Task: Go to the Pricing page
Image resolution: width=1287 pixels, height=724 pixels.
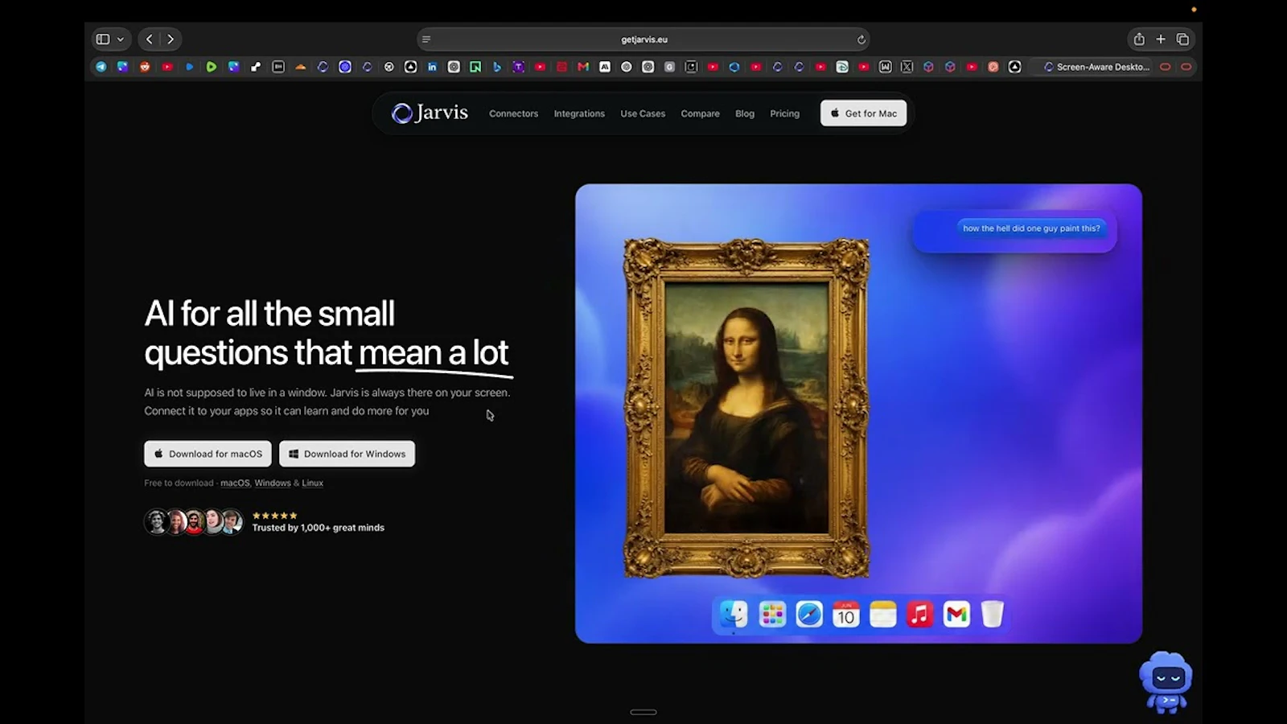Action: [x=784, y=113]
